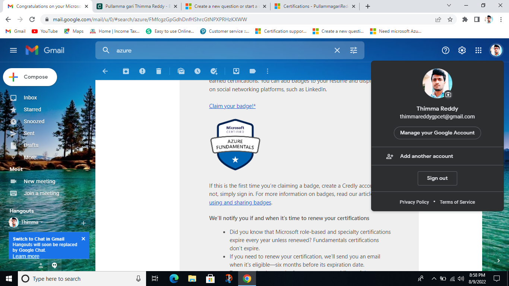Viewport: 509px width, 286px height.
Task: Report the email as spam
Action: [x=142, y=71]
